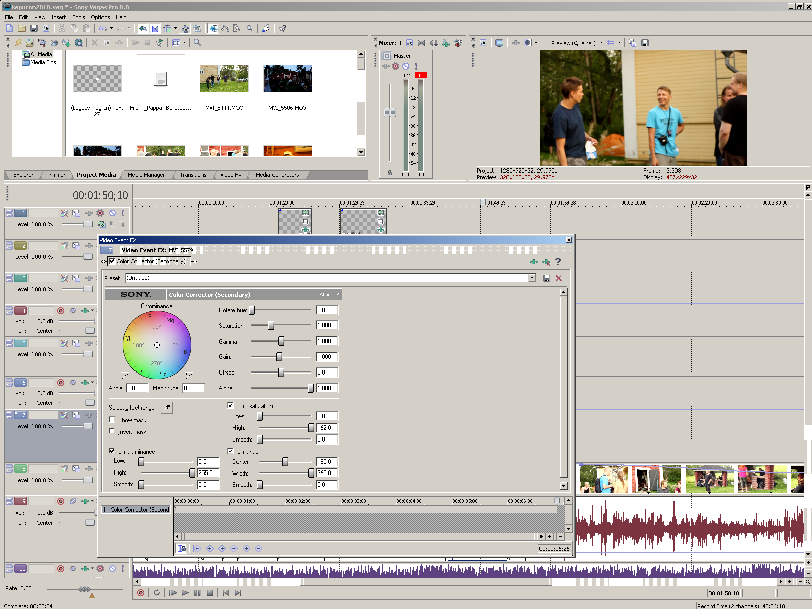Switch to the Transitions tab
This screenshot has height=609, width=812.
(193, 175)
